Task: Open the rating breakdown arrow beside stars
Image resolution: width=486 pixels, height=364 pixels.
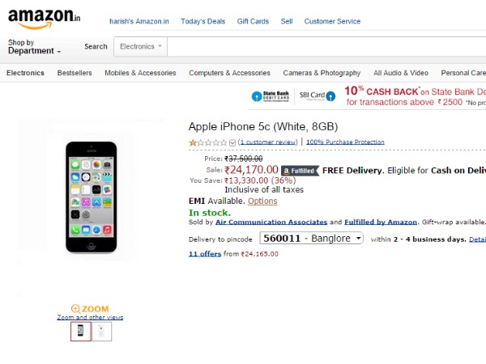Action: pyautogui.click(x=232, y=142)
